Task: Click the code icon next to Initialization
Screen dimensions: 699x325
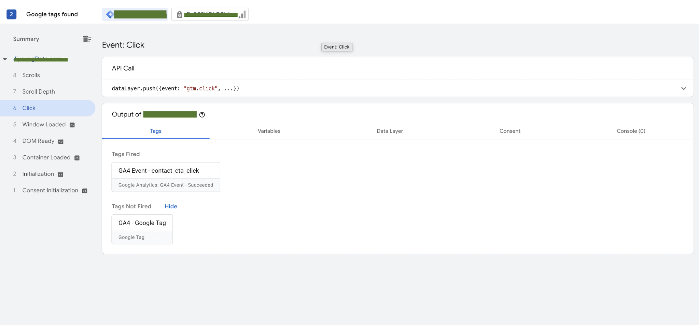Action: [x=60, y=174]
